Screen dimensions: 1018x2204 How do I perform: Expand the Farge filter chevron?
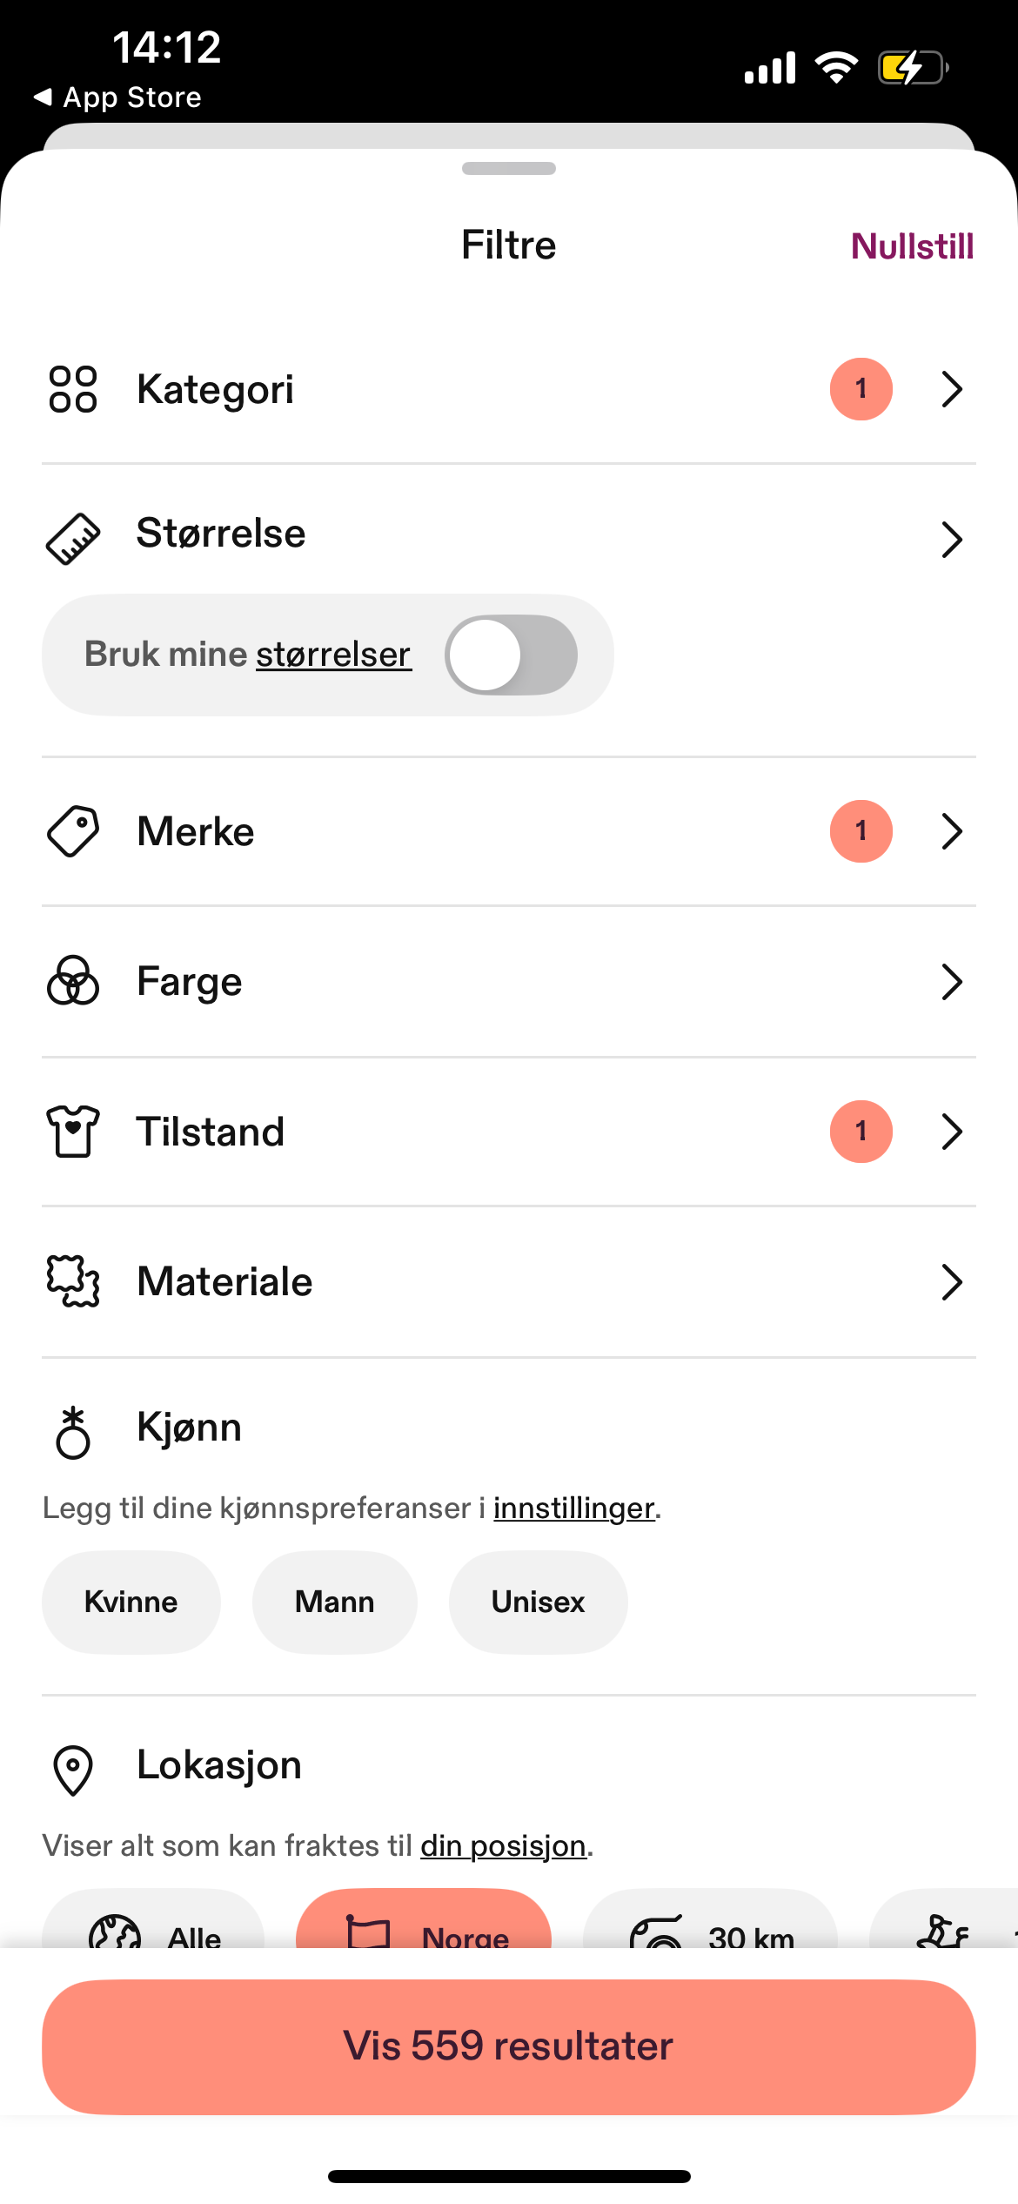[952, 982]
